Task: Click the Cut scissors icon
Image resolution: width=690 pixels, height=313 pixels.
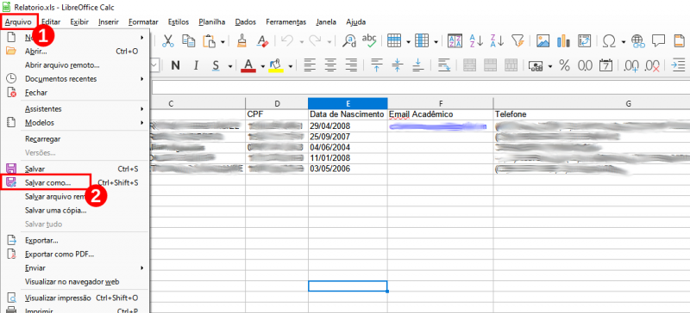Action: [167, 40]
